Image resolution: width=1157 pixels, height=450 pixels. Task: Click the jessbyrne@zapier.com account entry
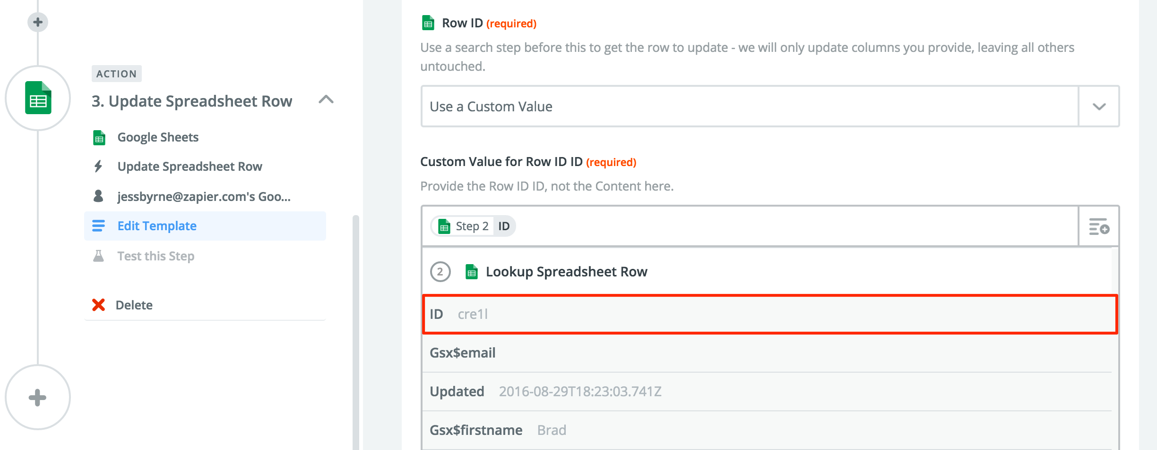point(204,196)
